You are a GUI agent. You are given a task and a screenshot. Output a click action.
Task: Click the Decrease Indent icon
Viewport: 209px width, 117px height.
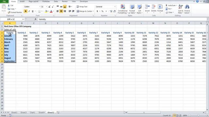(x=70, y=11)
